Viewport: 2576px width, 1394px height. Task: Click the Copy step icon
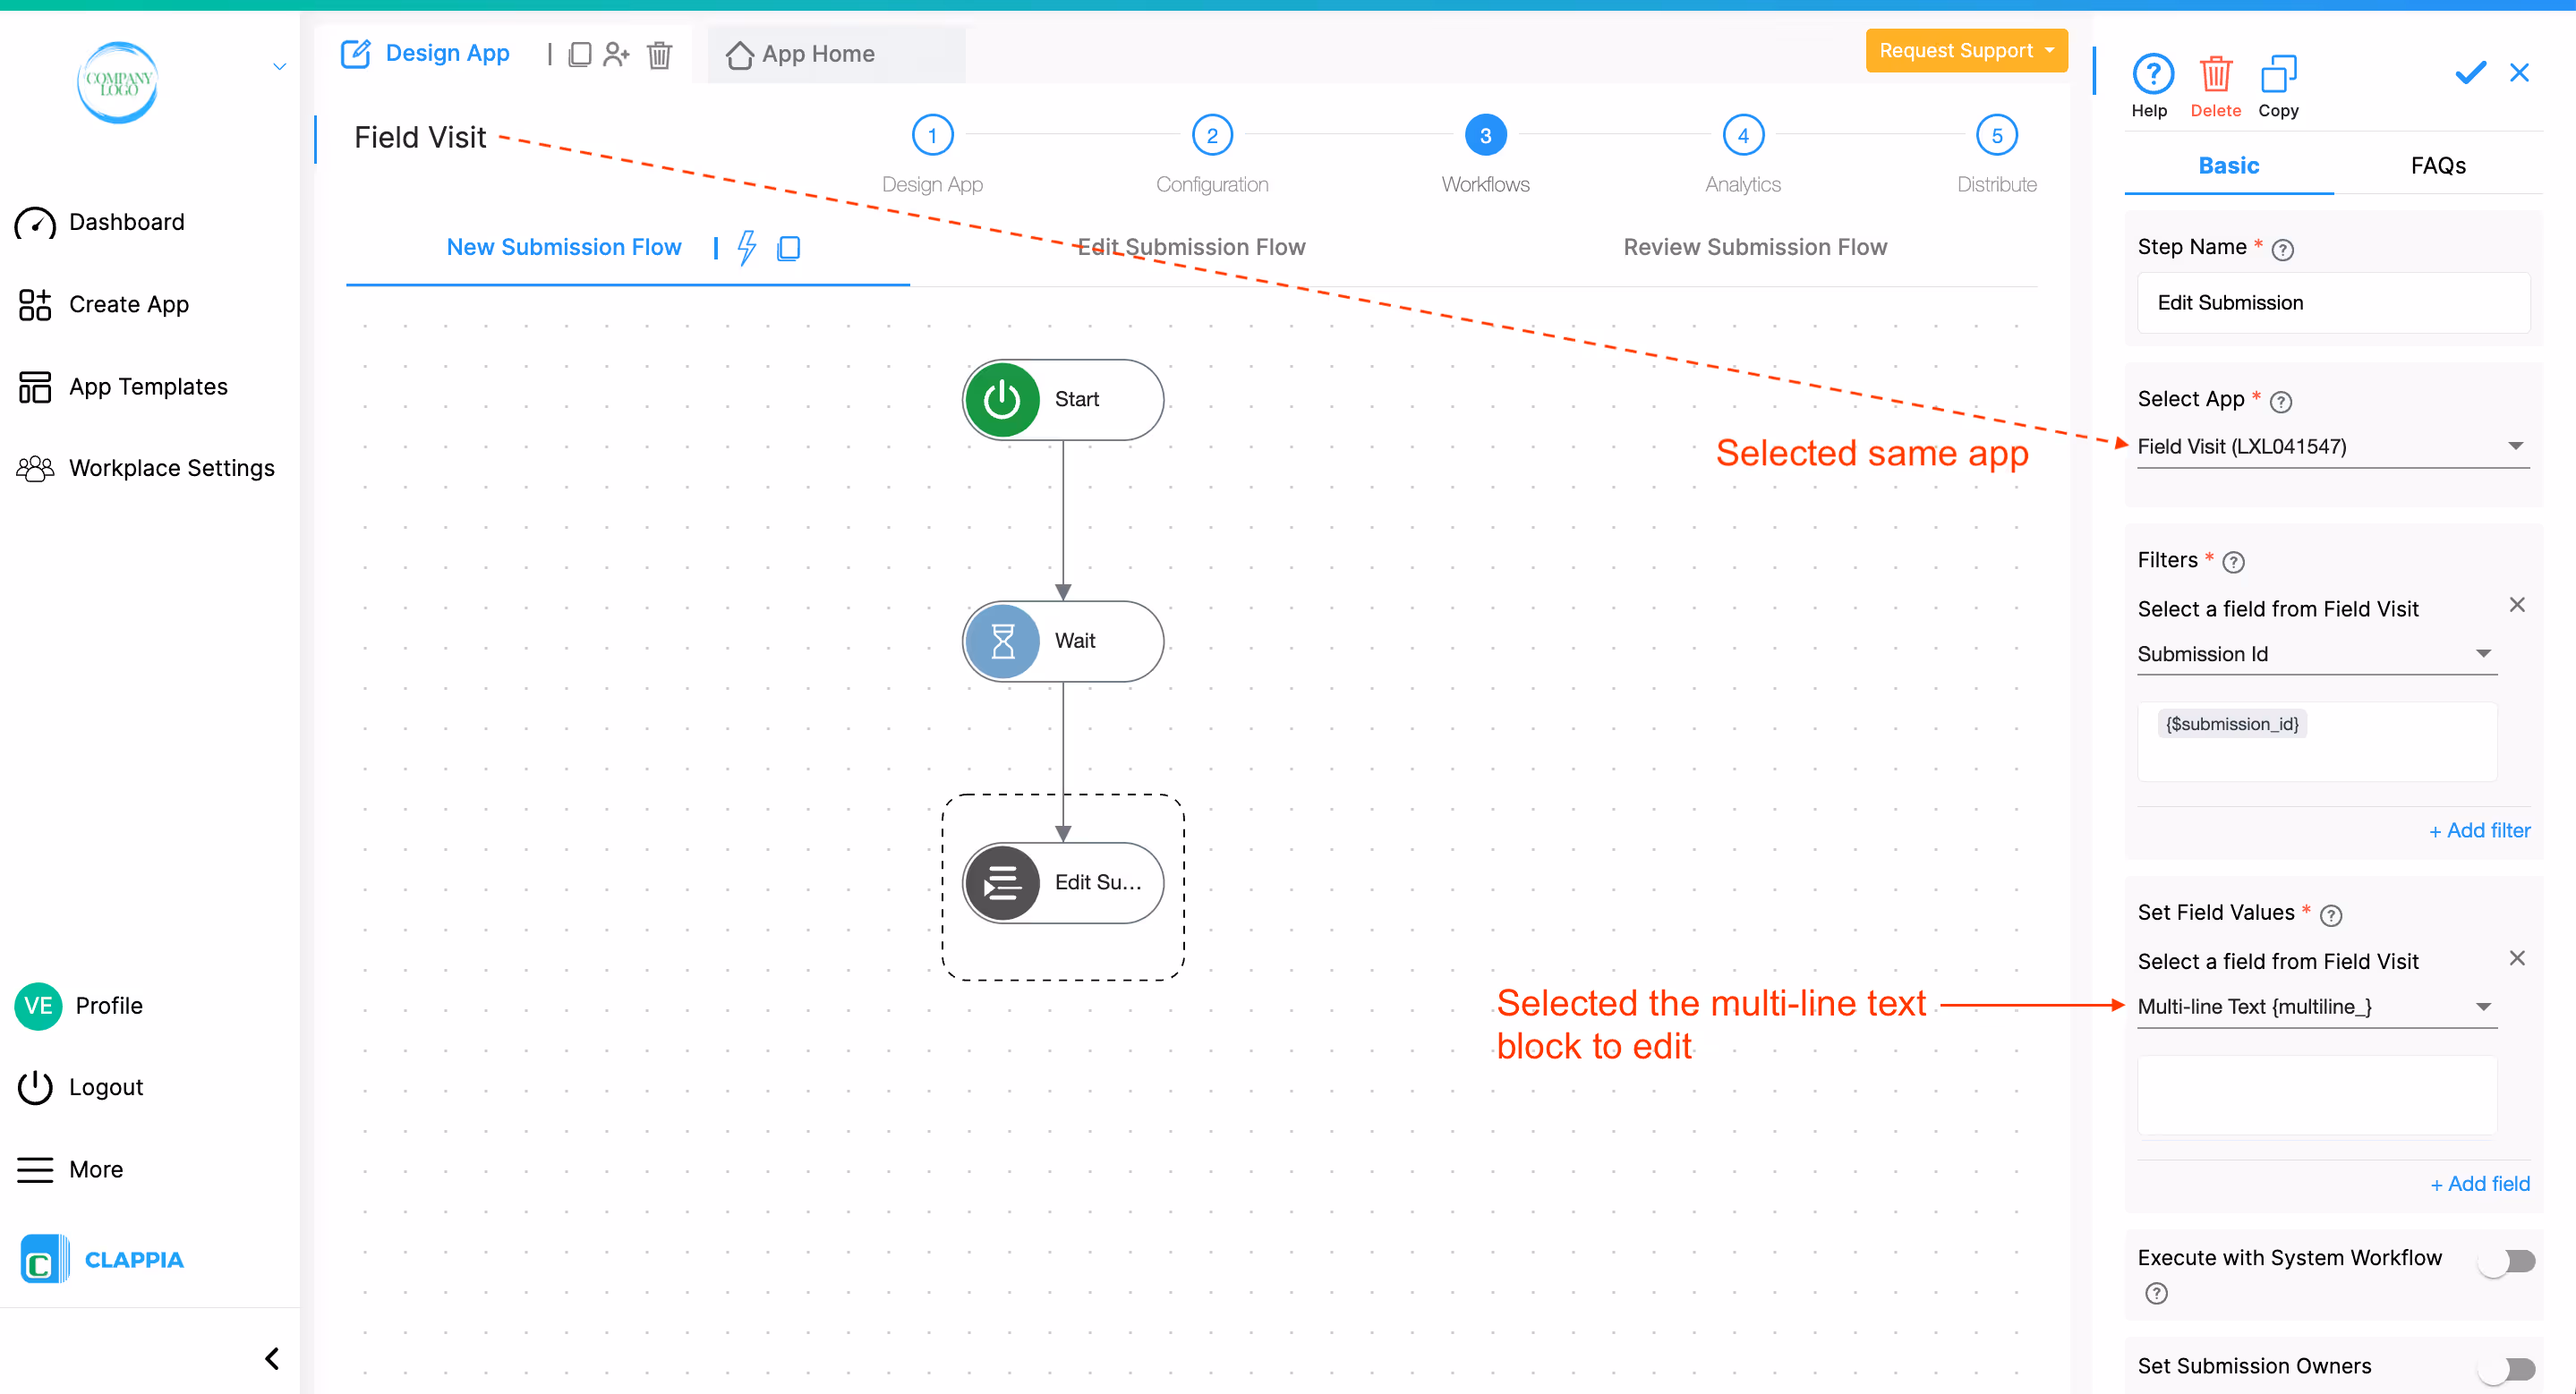click(x=2277, y=75)
